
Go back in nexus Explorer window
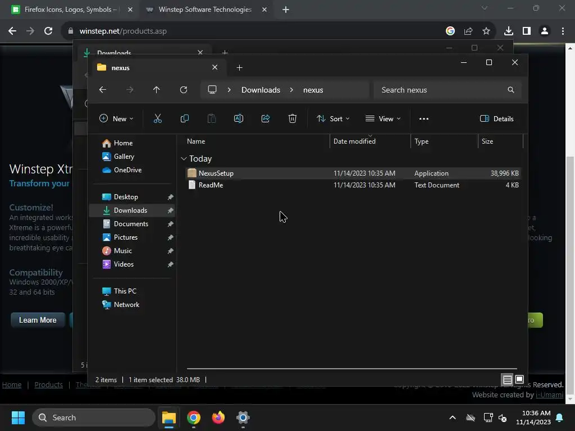point(103,90)
